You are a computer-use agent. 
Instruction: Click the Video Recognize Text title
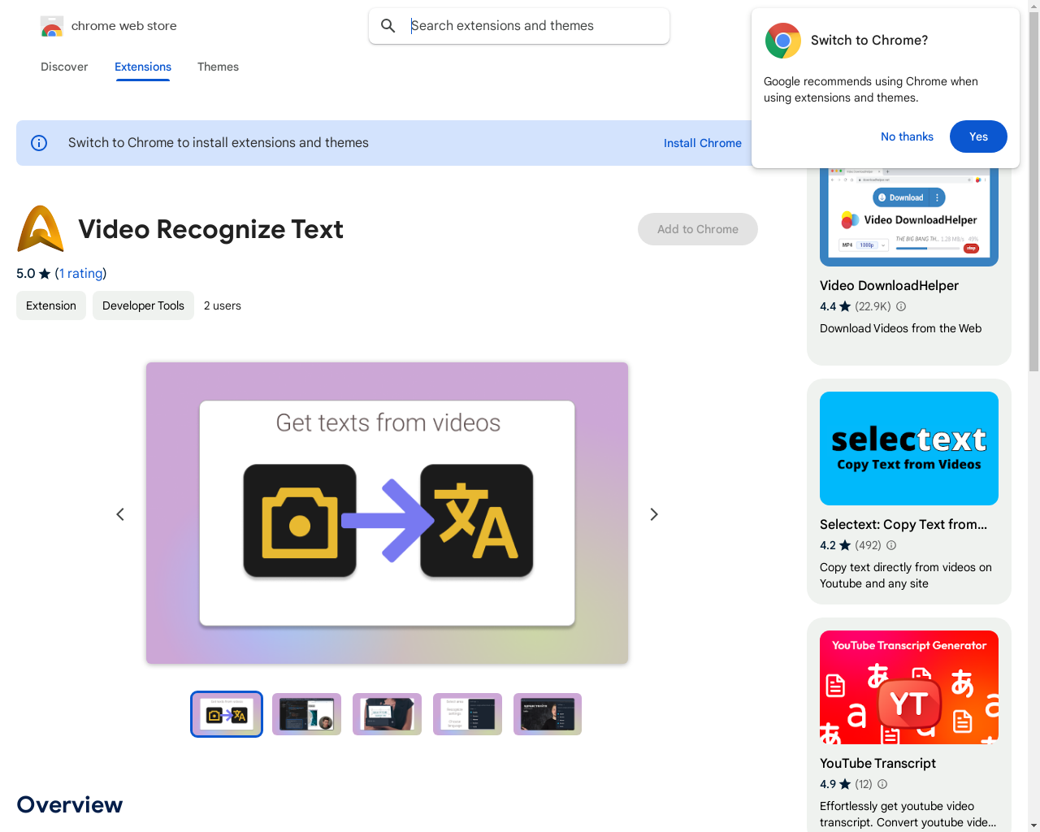(x=210, y=229)
